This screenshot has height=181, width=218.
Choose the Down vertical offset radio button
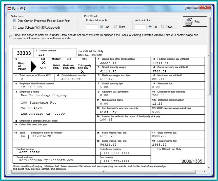pyautogui.click(x=162, y=27)
